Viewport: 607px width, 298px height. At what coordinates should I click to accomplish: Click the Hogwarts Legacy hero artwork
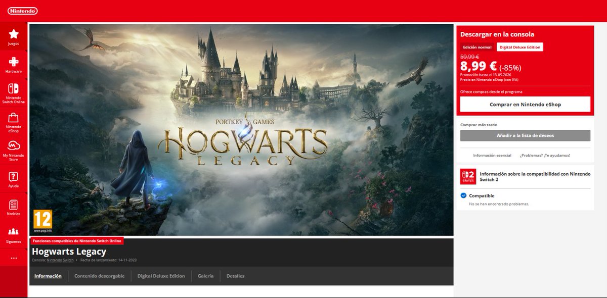[x=241, y=130]
